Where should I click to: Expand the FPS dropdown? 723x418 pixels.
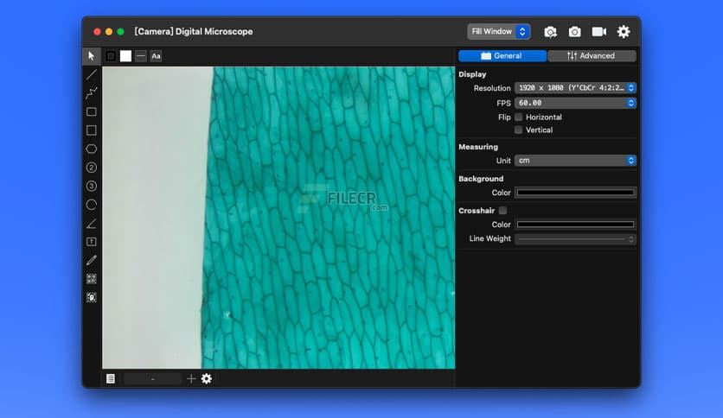(575, 103)
